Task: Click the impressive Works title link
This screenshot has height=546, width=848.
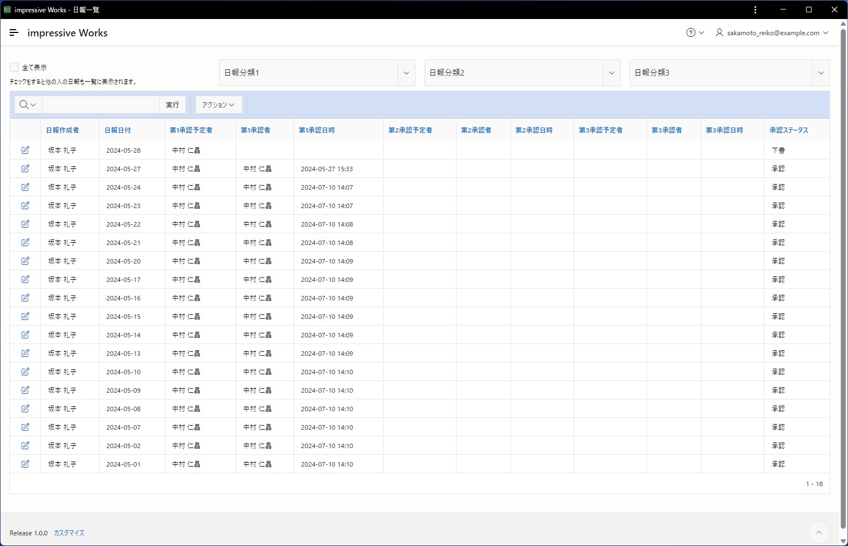Action: [x=67, y=33]
